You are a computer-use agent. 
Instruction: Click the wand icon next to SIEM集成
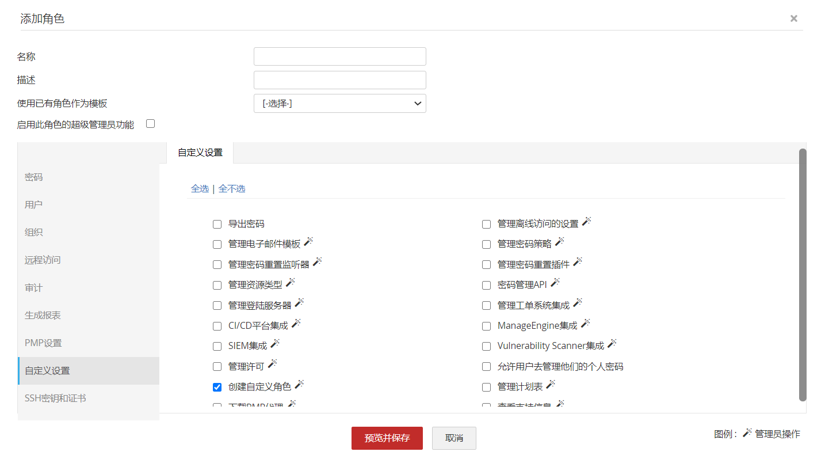tap(275, 344)
